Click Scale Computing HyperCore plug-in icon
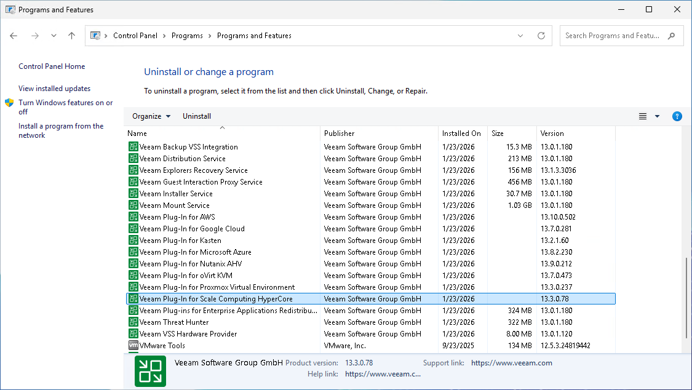 tap(133, 298)
